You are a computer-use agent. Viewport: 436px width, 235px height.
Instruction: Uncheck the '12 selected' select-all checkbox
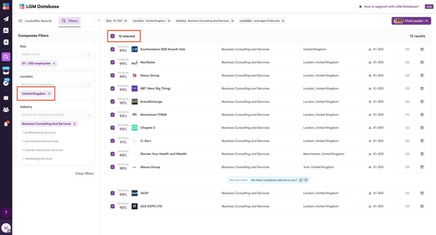[x=112, y=36]
